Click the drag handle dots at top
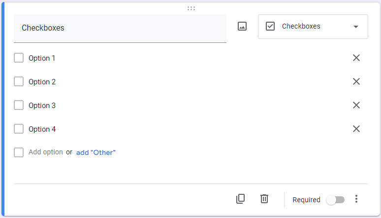The width and height of the screenshot is (381, 218). 191,8
